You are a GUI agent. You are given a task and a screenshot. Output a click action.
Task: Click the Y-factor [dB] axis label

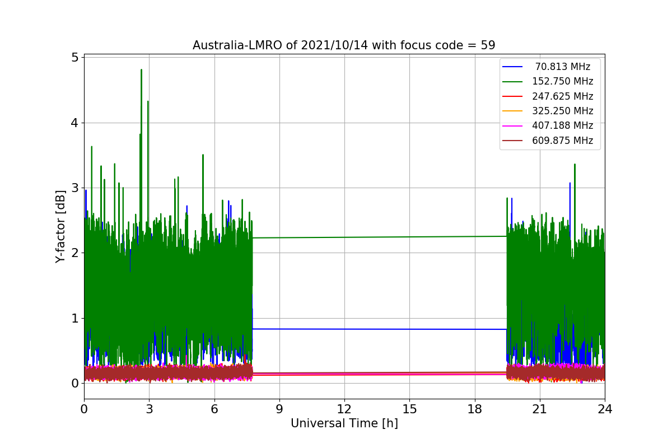[x=60, y=226]
